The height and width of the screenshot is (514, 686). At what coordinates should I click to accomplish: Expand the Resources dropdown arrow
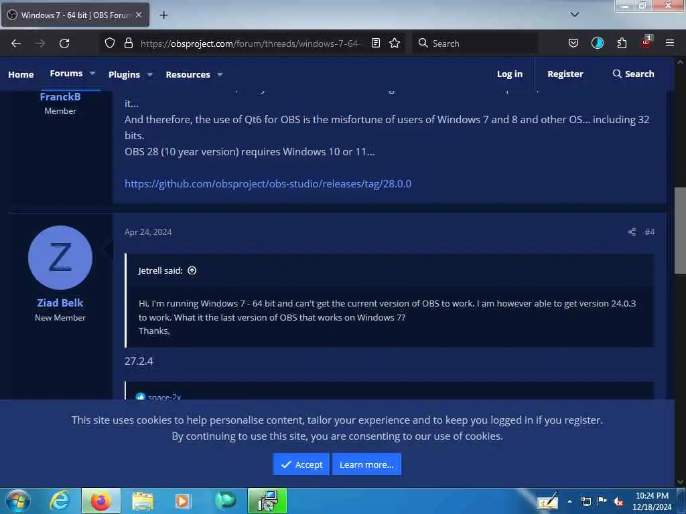pyautogui.click(x=220, y=75)
